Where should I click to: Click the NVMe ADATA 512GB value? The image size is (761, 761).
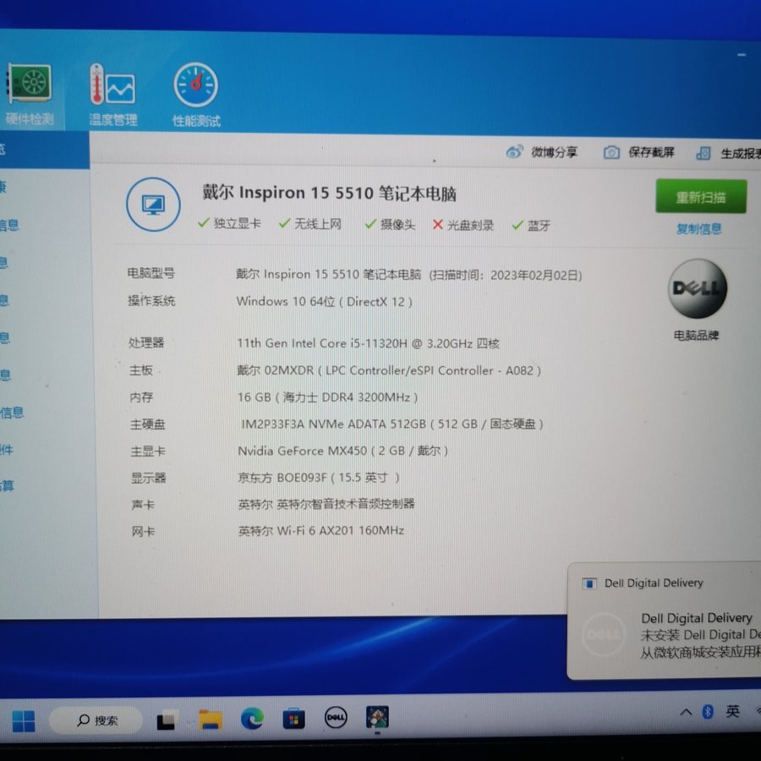tap(391, 424)
